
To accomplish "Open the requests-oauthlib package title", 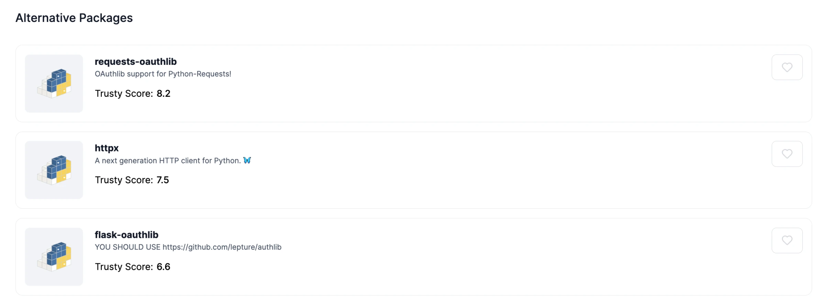I will coord(136,61).
